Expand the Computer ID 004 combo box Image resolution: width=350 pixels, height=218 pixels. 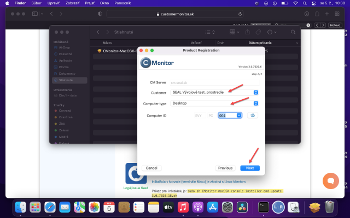click(239, 116)
